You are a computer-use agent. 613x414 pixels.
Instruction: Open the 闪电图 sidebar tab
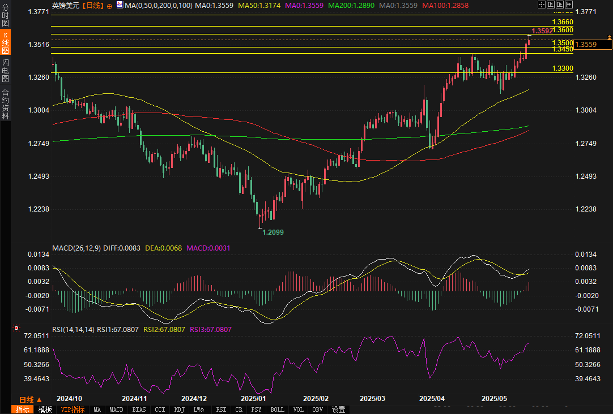(5, 70)
